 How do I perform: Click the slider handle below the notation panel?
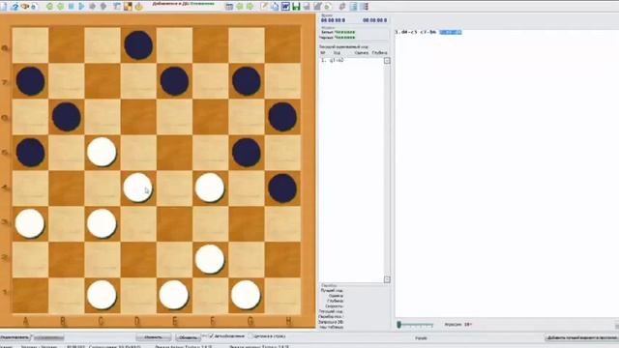click(399, 325)
